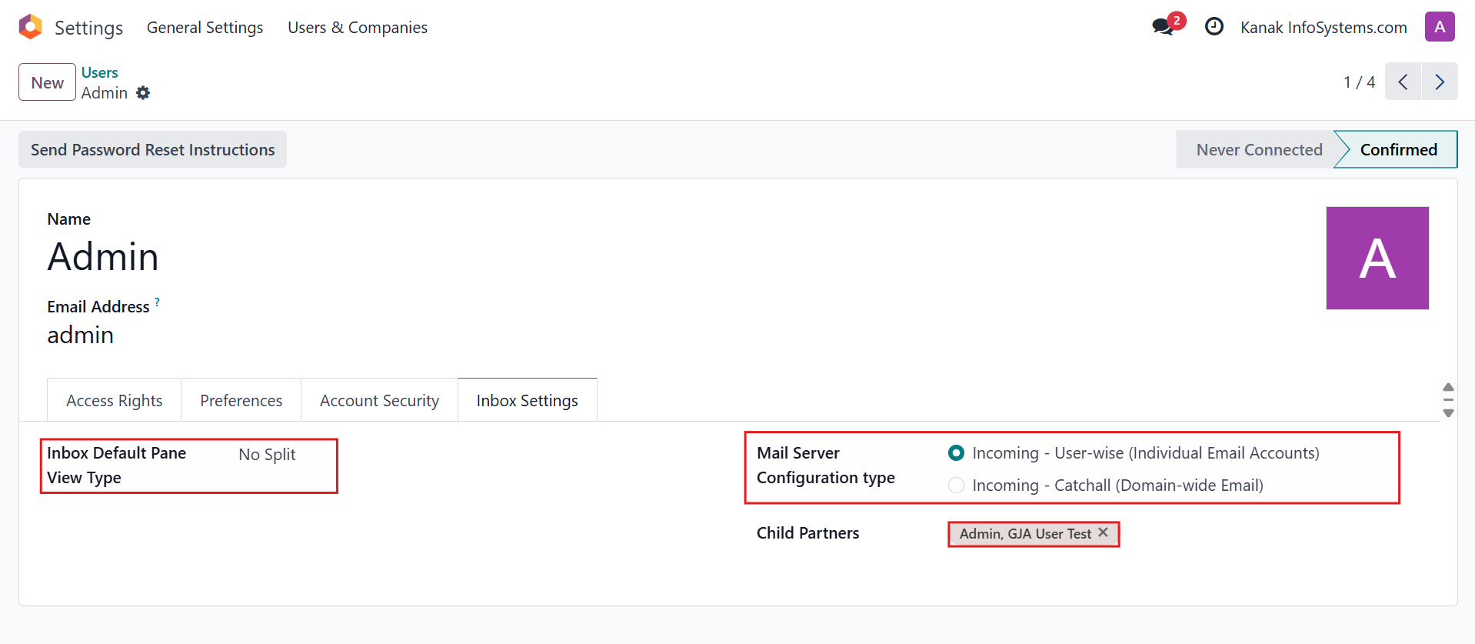
Task: Open the conversations chat icon
Action: coord(1164,27)
